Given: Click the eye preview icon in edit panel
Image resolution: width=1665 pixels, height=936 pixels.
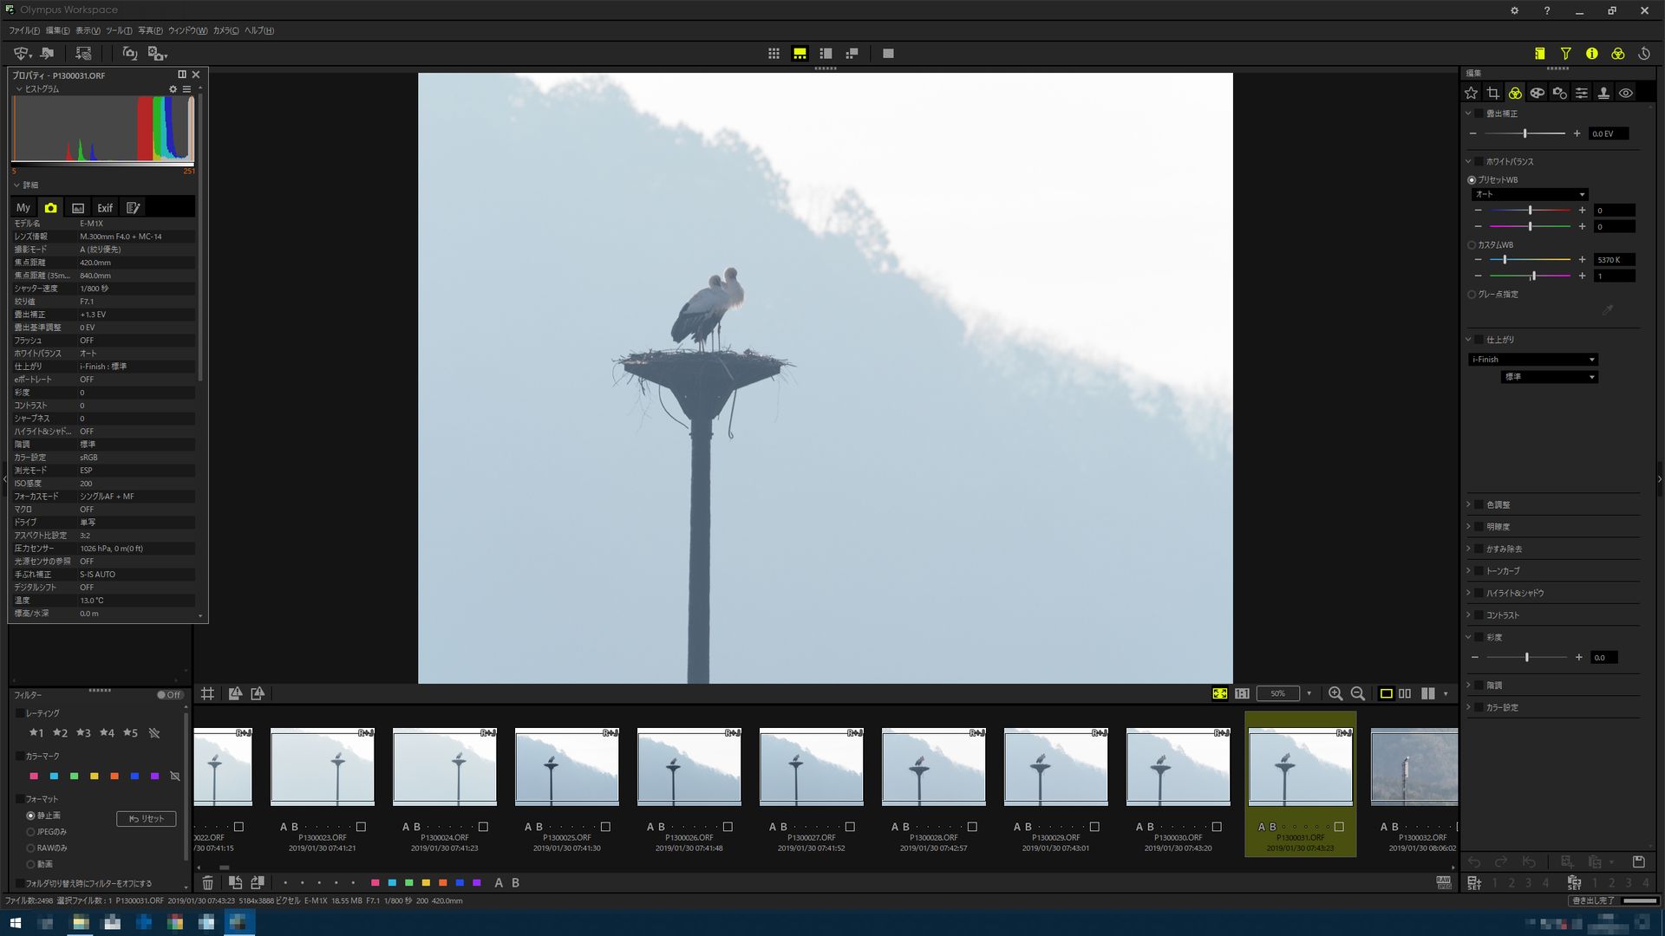Looking at the screenshot, I should [x=1626, y=93].
